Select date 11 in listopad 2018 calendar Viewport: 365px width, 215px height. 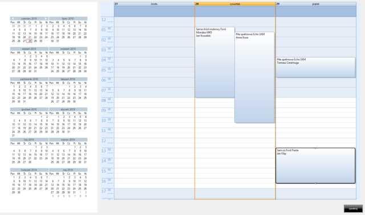pos(85,90)
